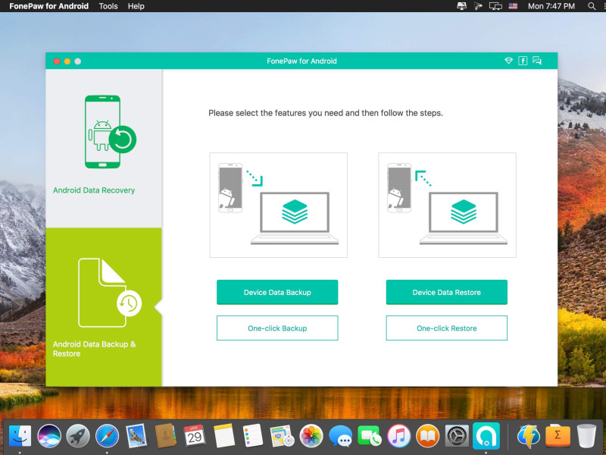Click the diamond upgrade icon in title bar
The width and height of the screenshot is (606, 455).
click(508, 61)
